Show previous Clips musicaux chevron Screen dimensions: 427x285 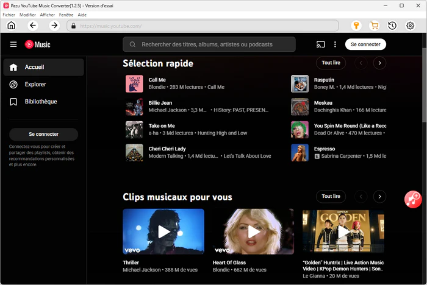[x=361, y=197]
